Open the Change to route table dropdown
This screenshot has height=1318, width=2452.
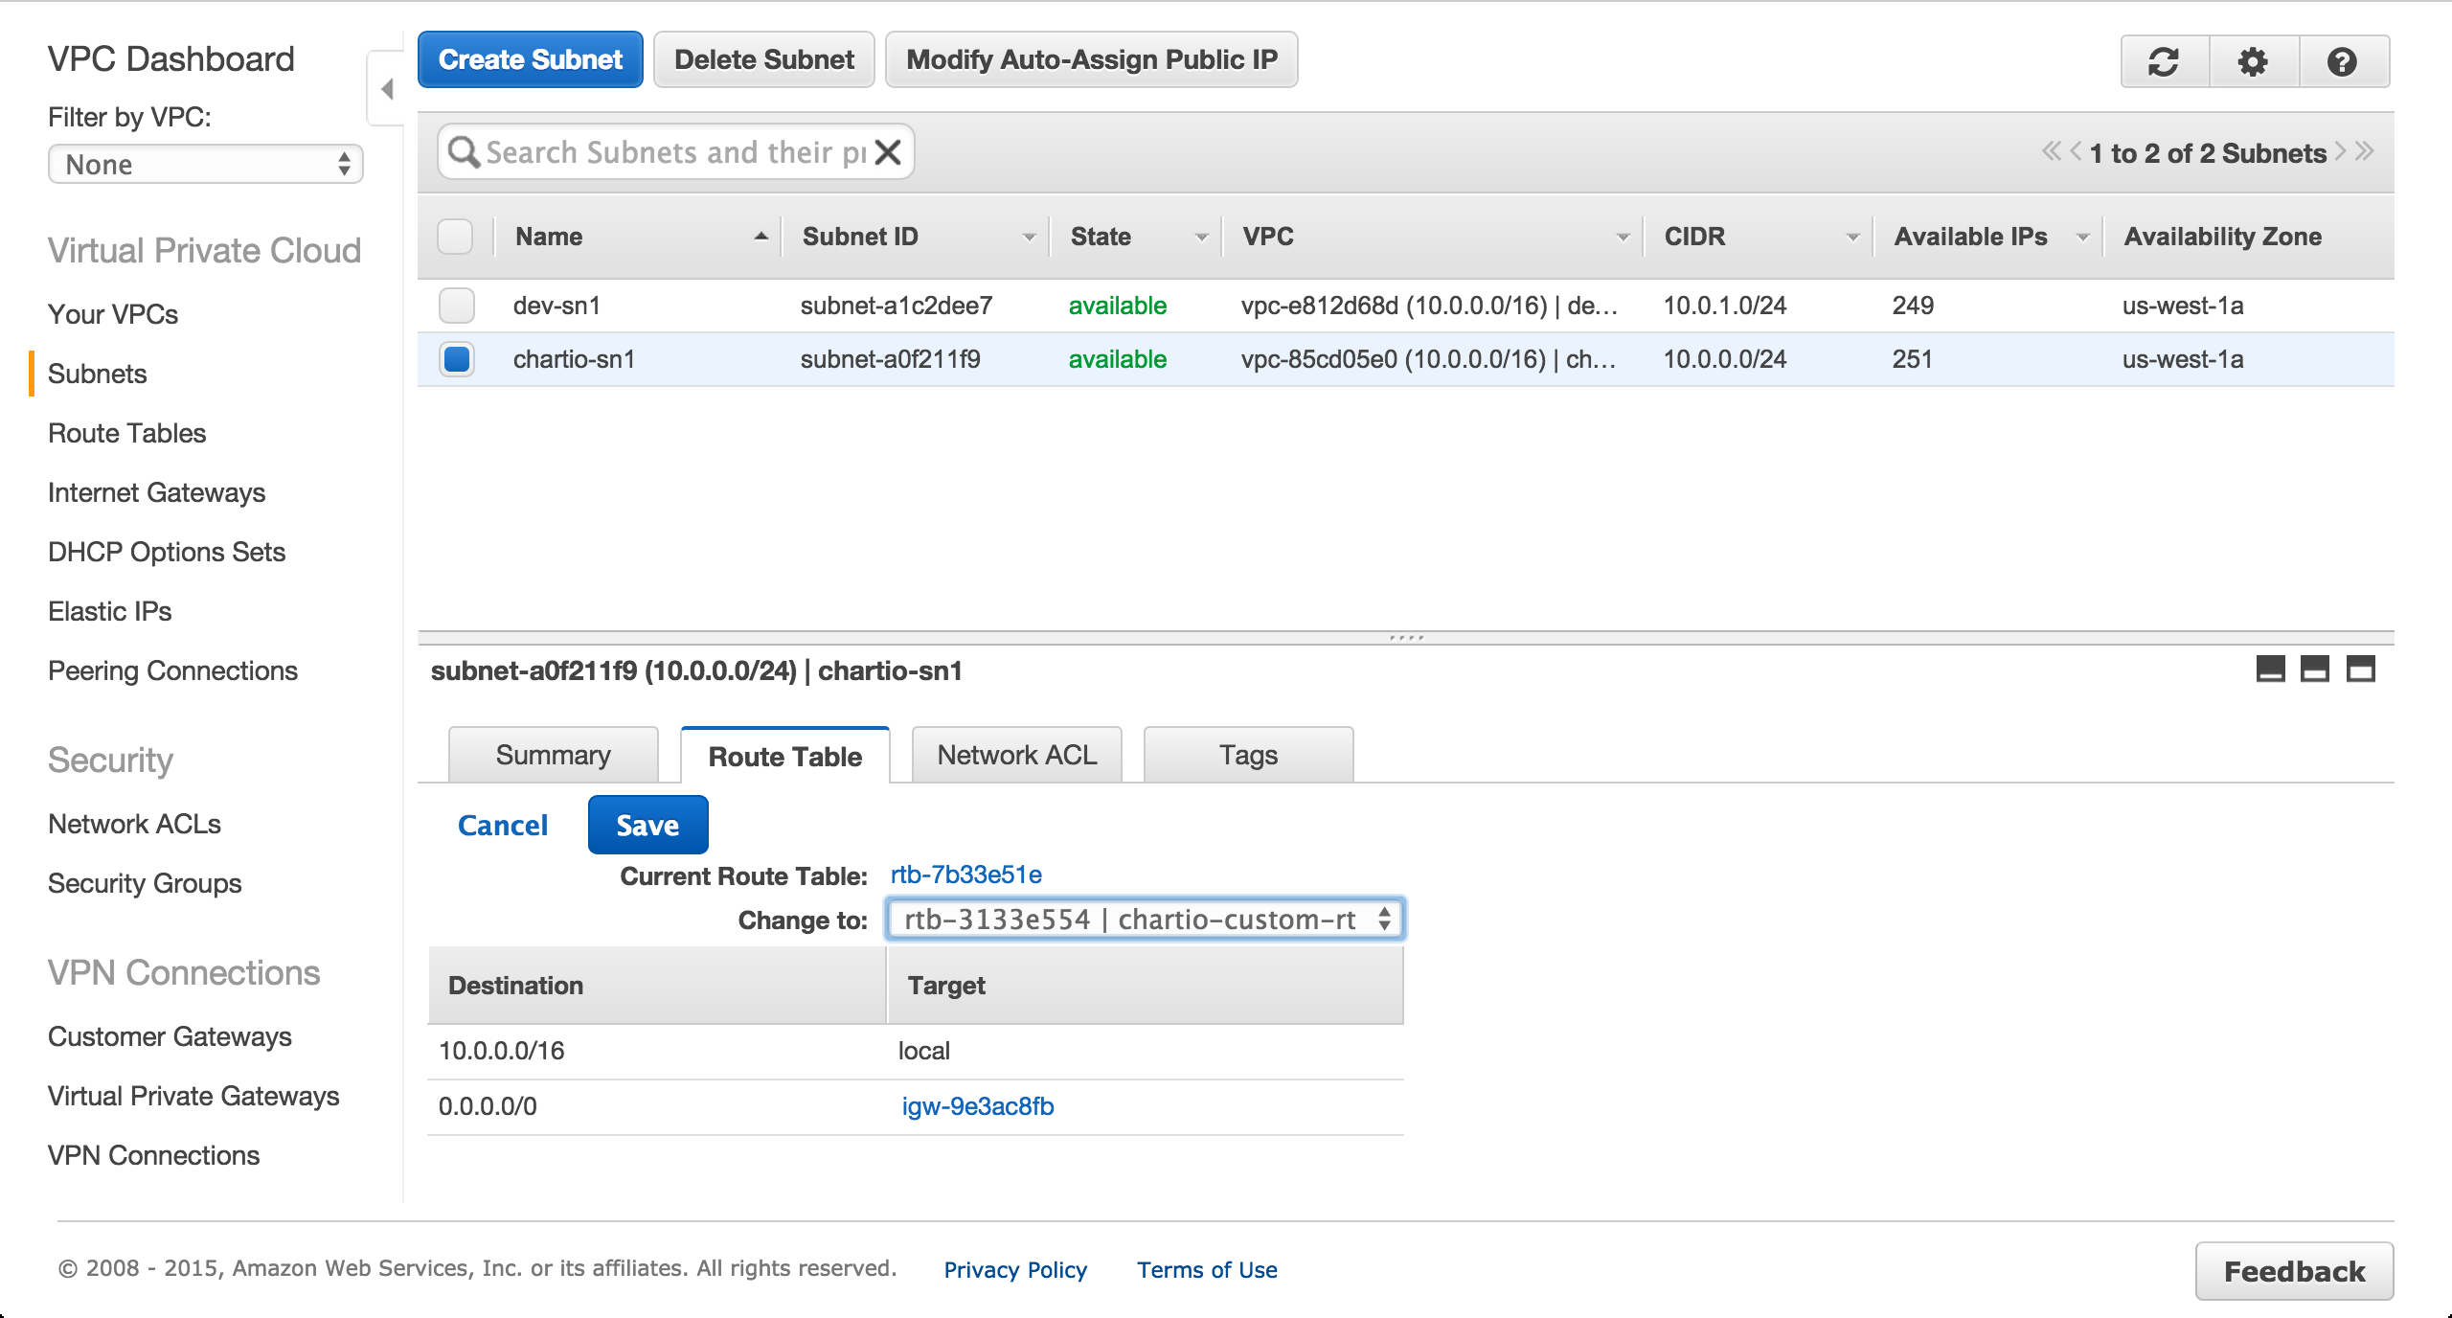coord(1145,920)
